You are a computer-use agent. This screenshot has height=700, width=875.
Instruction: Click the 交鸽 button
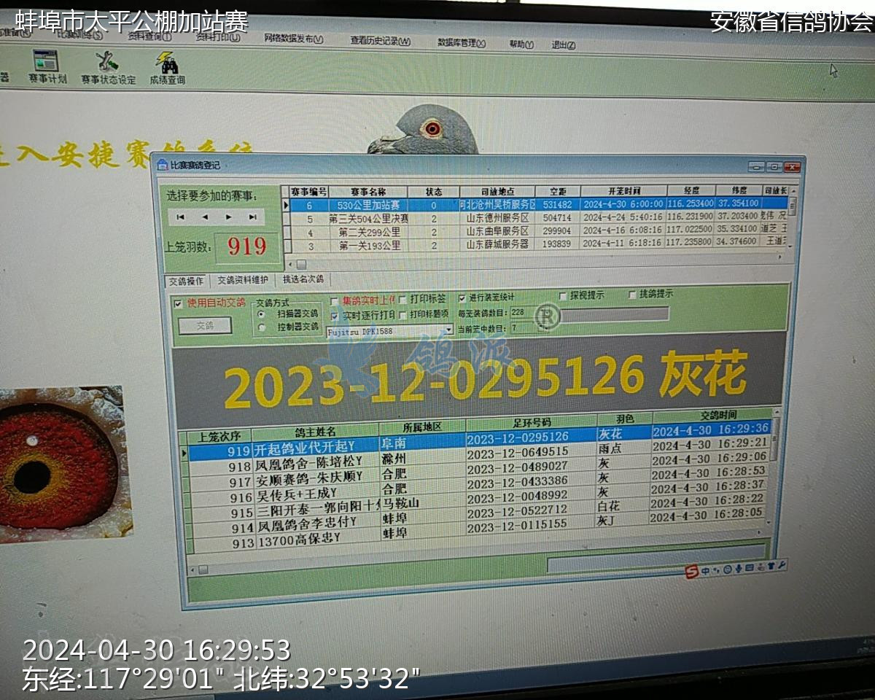pyautogui.click(x=206, y=326)
